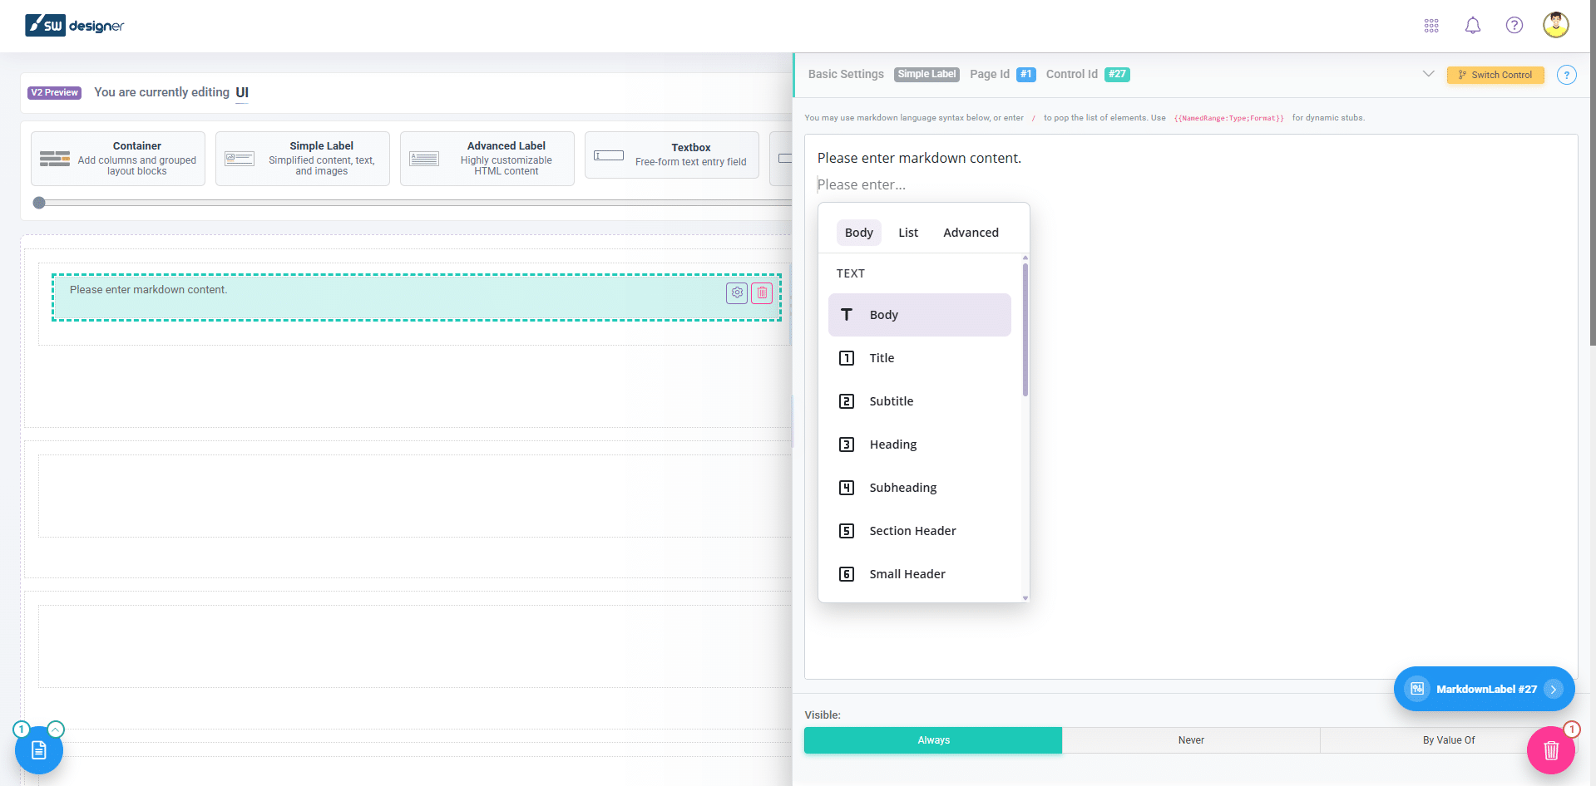Switch to the Advanced tab
The height and width of the screenshot is (786, 1596).
971,233
